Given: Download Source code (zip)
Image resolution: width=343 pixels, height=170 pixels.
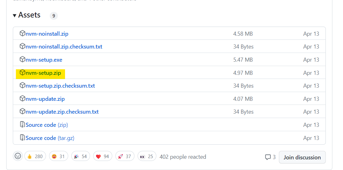Looking at the screenshot, I should pyautogui.click(x=47, y=125).
